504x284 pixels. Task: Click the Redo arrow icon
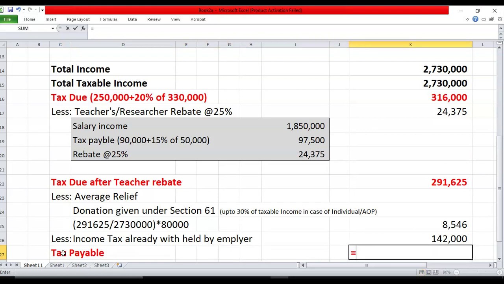click(30, 10)
